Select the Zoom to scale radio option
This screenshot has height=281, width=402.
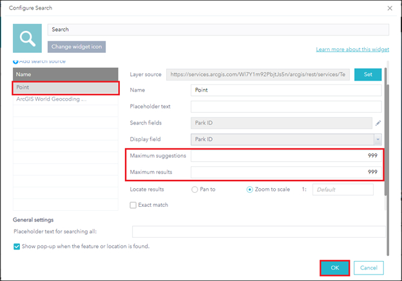point(249,189)
